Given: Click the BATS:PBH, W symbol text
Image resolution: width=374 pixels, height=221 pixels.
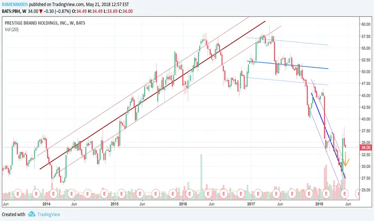Looking at the screenshot, I should click(14, 11).
